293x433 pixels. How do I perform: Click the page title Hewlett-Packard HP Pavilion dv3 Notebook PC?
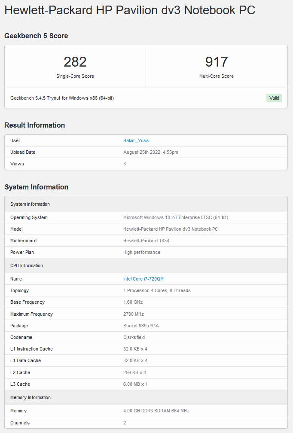pos(130,10)
